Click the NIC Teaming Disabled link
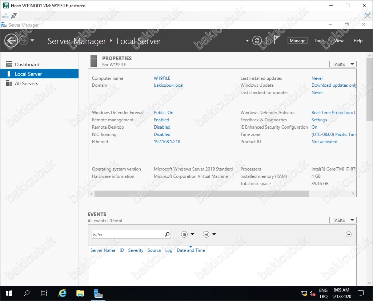Viewport: 373px width, 301px height. 162,134
